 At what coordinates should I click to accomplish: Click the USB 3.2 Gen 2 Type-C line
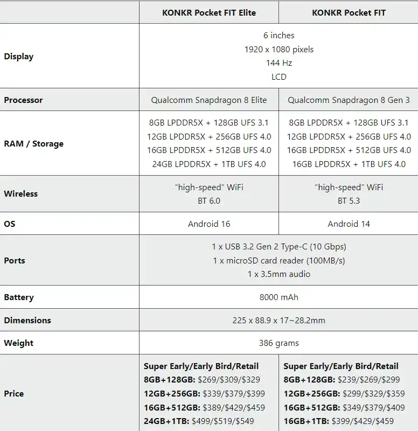tap(278, 246)
